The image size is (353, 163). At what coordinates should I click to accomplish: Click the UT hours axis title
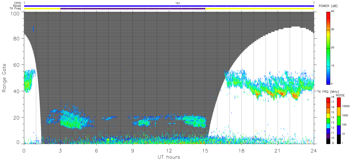tap(168, 157)
